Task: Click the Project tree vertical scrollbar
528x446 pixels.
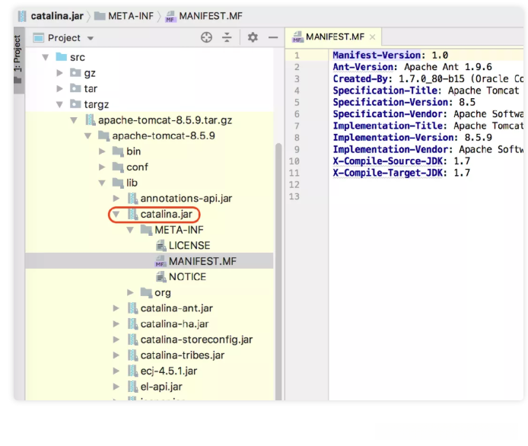Action: click(x=278, y=271)
